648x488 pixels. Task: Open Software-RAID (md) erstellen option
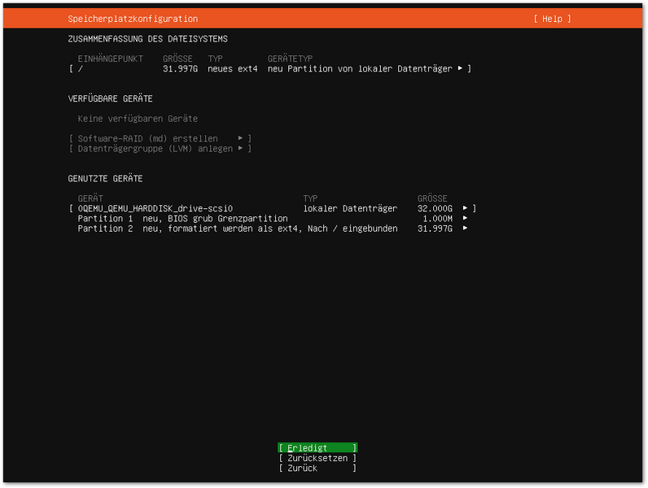click(160, 138)
